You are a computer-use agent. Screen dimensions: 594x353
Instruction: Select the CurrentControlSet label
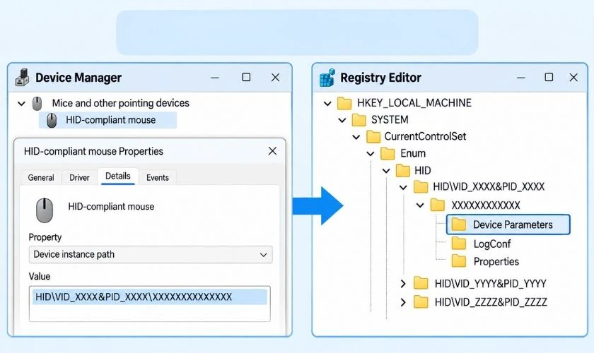pos(425,136)
